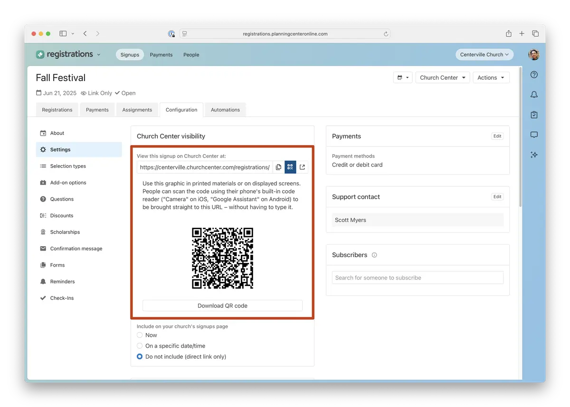
Task: Open Discounts in the sidebar
Action: pos(79,216)
